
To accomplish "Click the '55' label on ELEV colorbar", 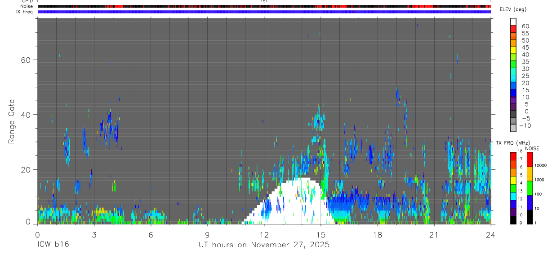I will point(525,33).
